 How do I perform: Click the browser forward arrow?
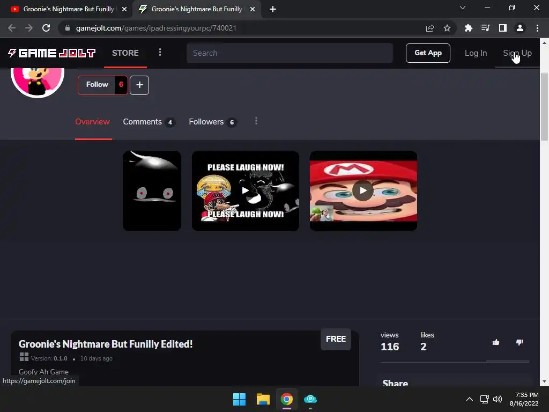pyautogui.click(x=29, y=28)
